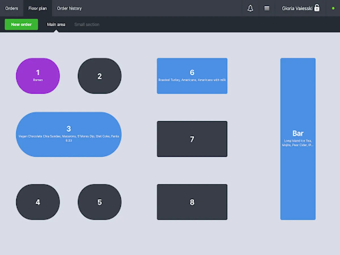340x255 pixels.
Task: Switch to the Small section floor area
Action: [87, 24]
